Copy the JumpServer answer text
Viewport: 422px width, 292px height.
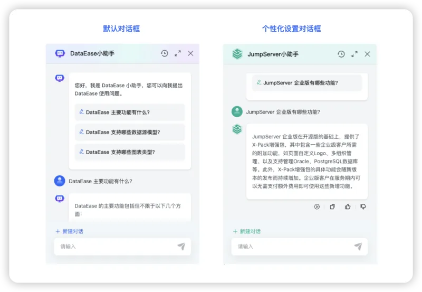(332, 206)
